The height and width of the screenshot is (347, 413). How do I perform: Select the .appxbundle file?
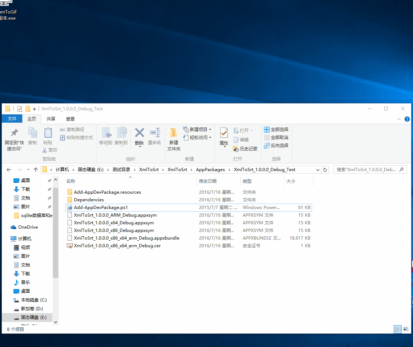[x=188, y=238]
